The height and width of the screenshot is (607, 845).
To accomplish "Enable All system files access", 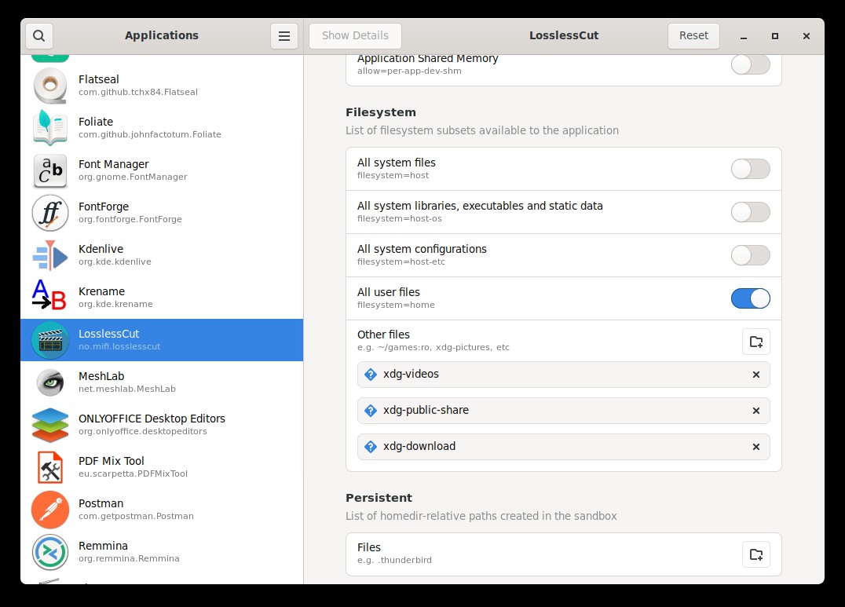I will point(750,169).
